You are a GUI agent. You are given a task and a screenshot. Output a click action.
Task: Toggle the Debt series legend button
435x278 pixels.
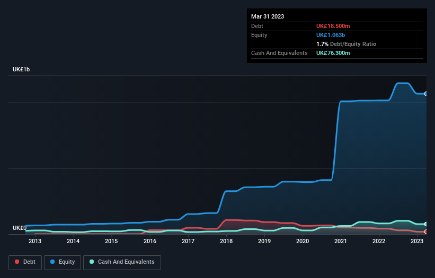click(x=25, y=262)
